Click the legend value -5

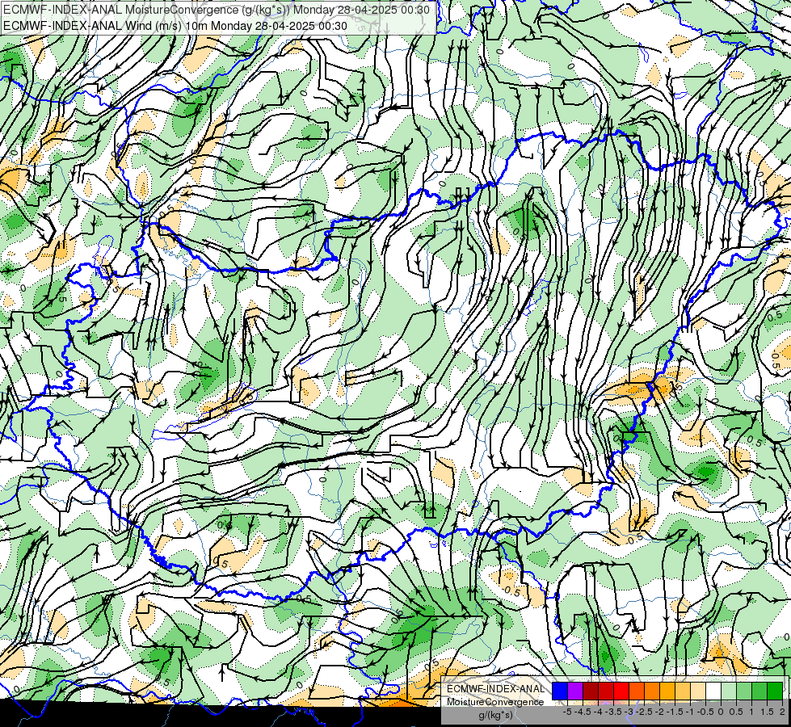pos(567,712)
